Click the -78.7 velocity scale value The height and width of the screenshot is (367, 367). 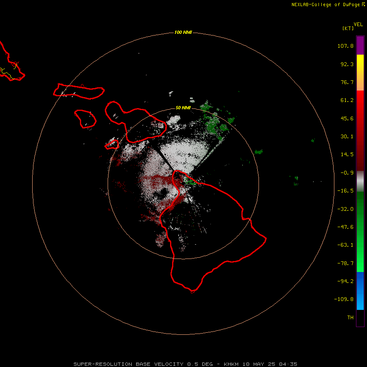pos(345,263)
